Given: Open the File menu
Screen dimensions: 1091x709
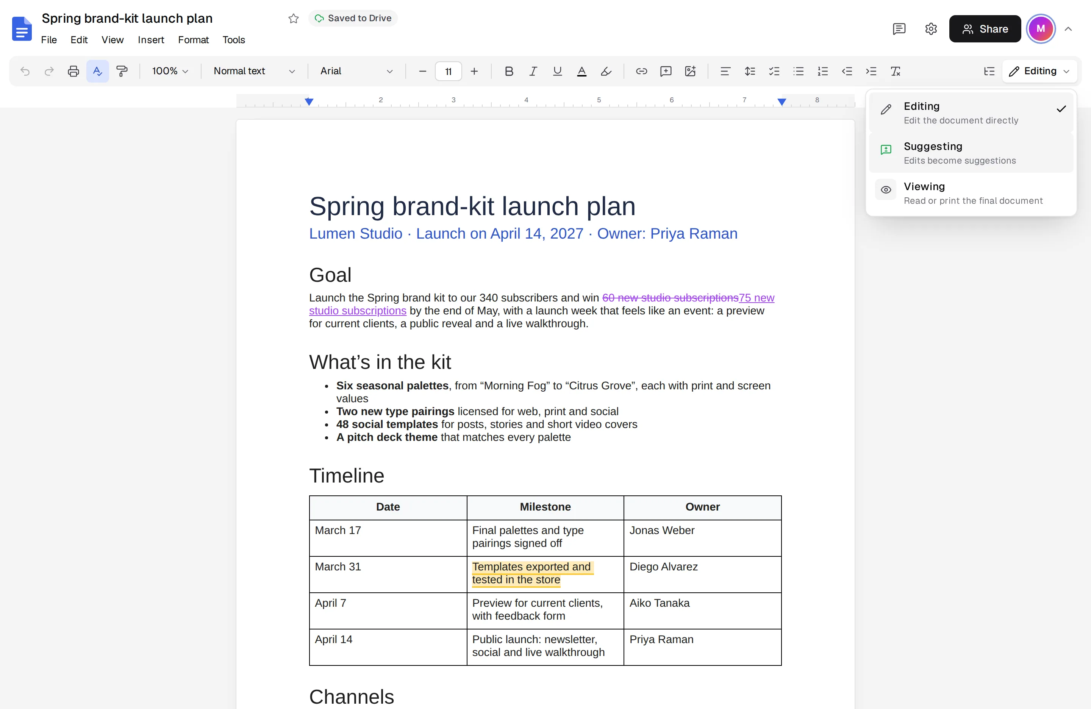Looking at the screenshot, I should [48, 40].
